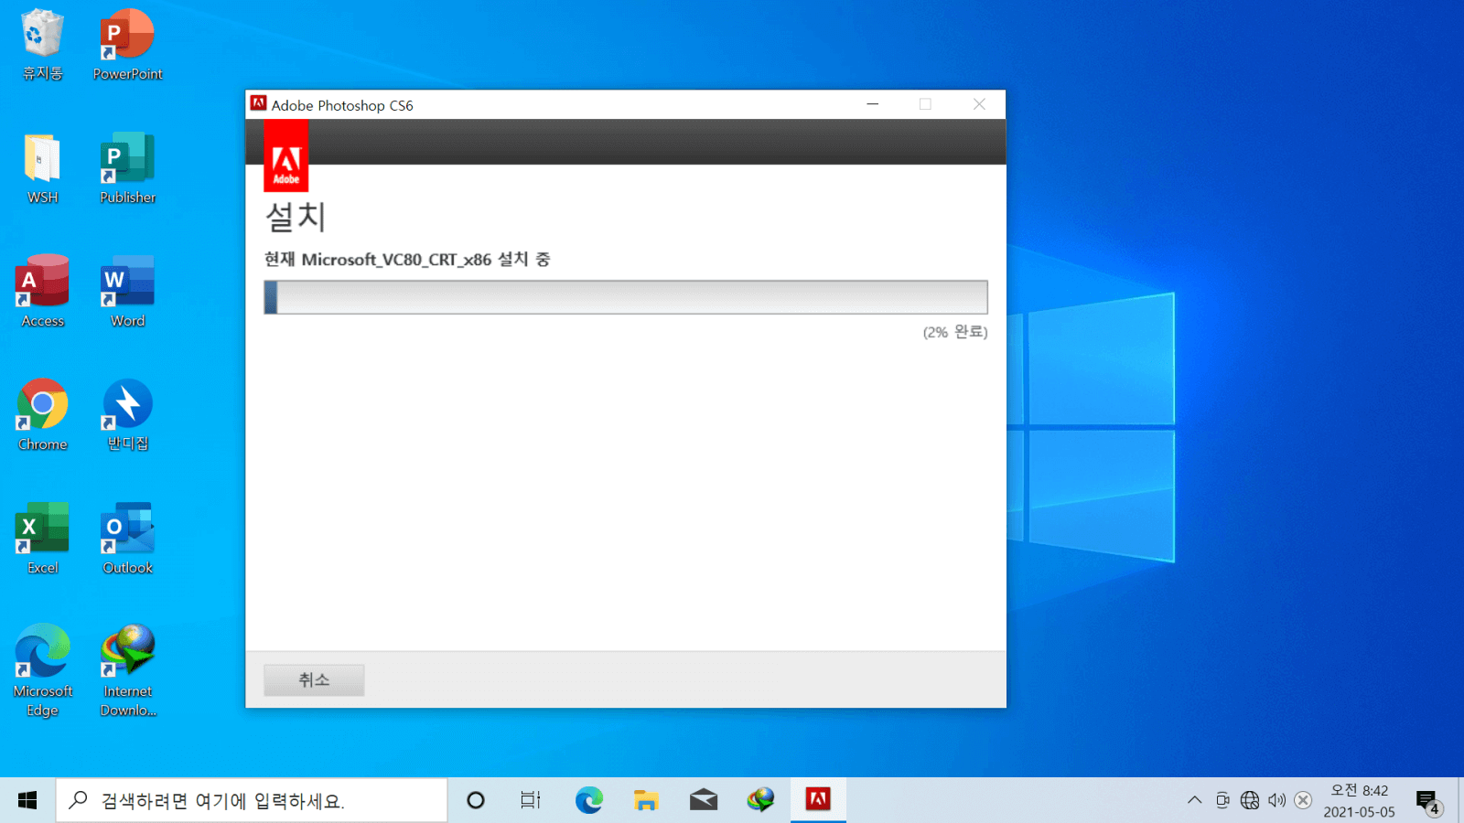Open network status tray icon
Screen dimensions: 1464x823
tap(1250, 800)
